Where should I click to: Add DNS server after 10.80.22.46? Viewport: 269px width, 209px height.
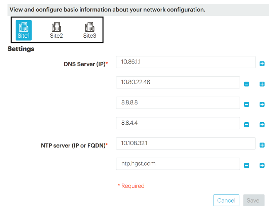[x=262, y=84]
